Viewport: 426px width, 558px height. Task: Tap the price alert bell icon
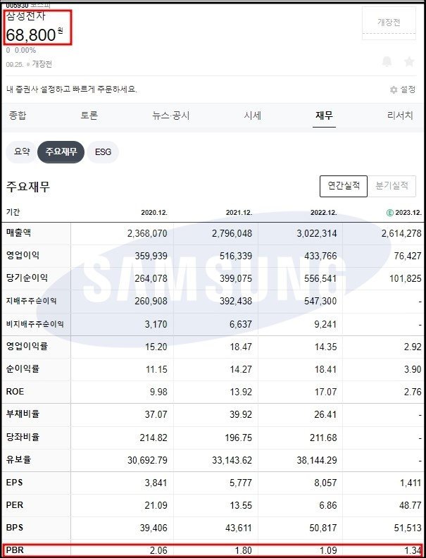pyautogui.click(x=387, y=61)
